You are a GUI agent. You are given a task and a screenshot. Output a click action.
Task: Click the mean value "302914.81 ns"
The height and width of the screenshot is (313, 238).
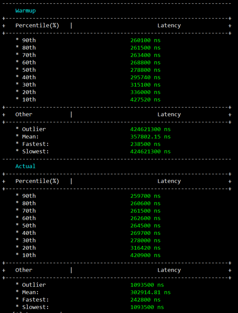click(150, 292)
